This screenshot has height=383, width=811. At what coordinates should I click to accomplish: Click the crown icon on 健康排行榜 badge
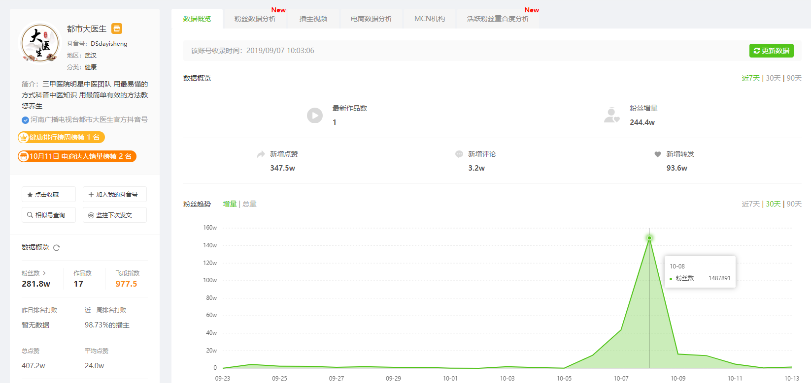[24, 138]
